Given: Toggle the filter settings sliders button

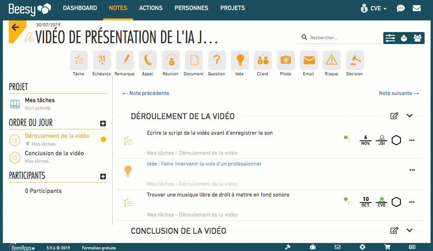Looking at the screenshot, I should tap(390, 38).
